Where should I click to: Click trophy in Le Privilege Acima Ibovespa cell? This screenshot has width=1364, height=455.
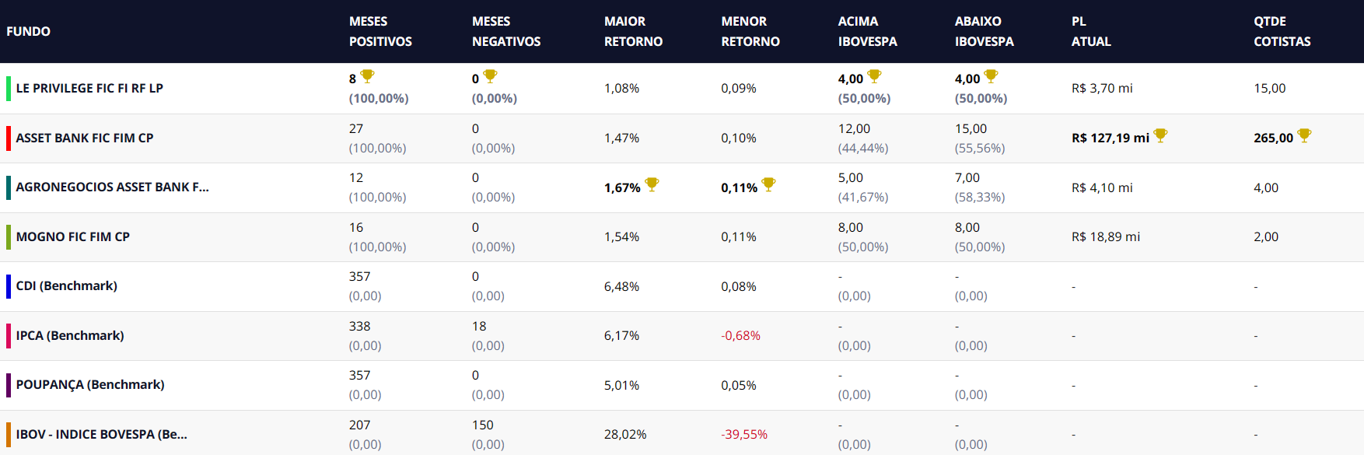pos(874,76)
